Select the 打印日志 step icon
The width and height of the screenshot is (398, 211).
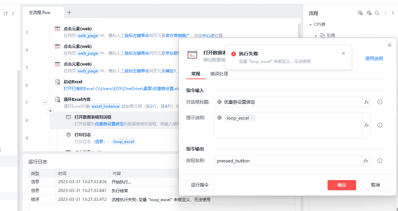pyautogui.click(x=68, y=135)
